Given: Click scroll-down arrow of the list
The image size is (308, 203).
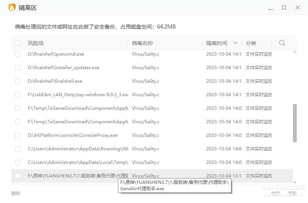Looking at the screenshot, I should (x=295, y=182).
